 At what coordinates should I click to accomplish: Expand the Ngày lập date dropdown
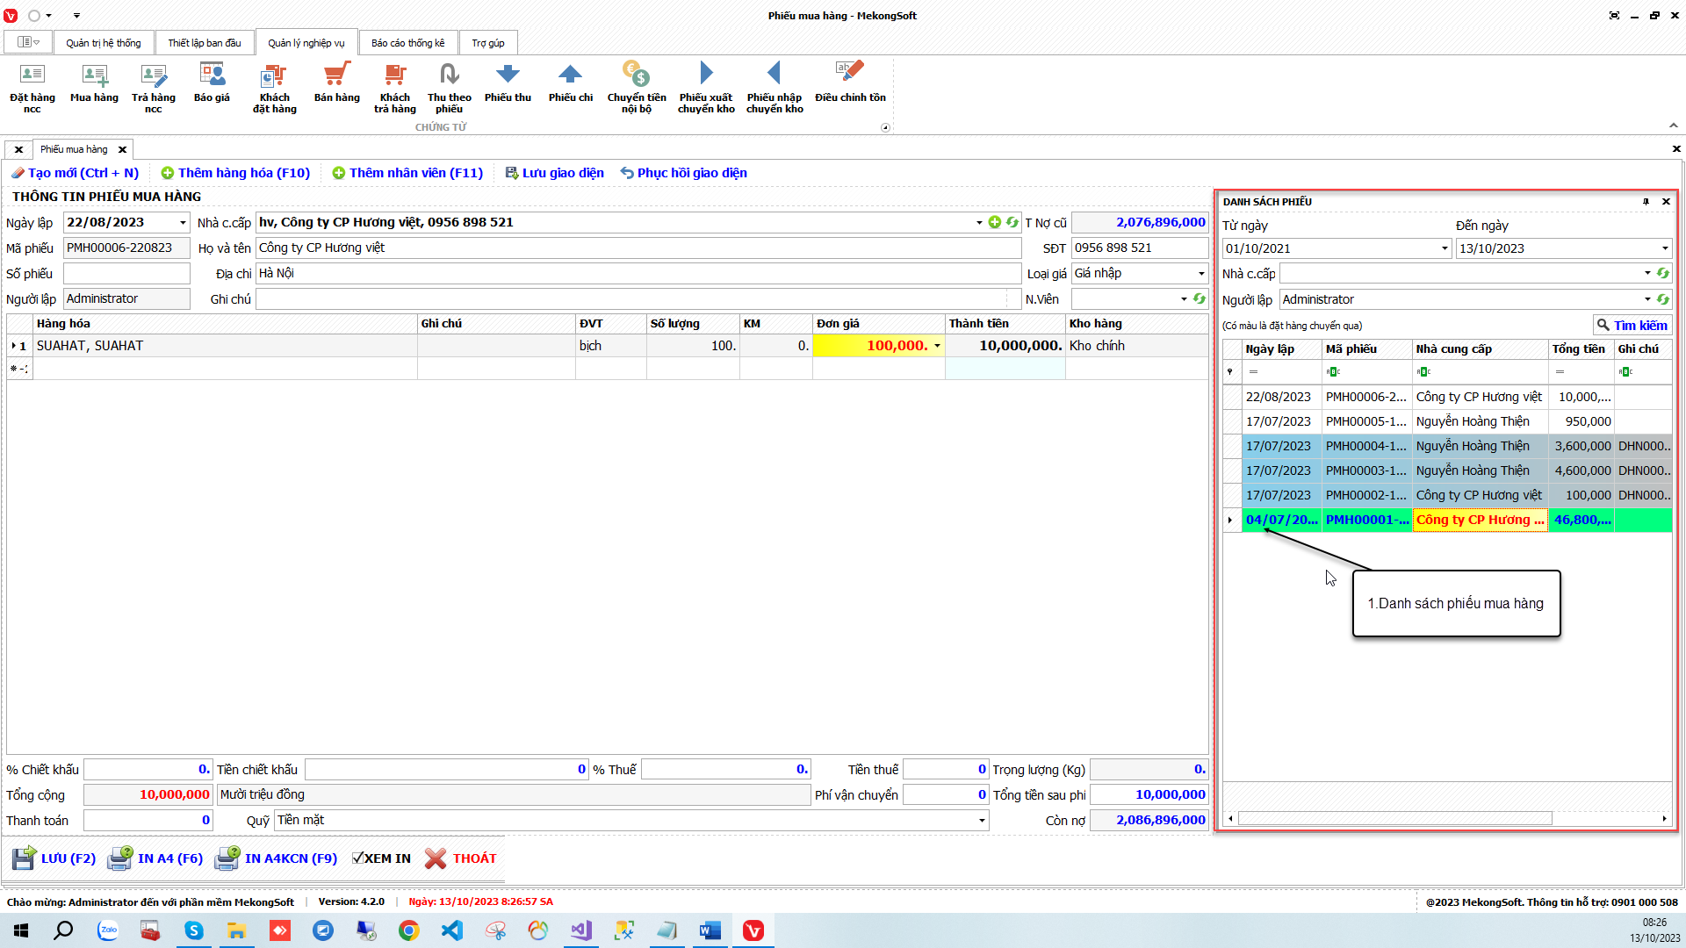point(183,223)
